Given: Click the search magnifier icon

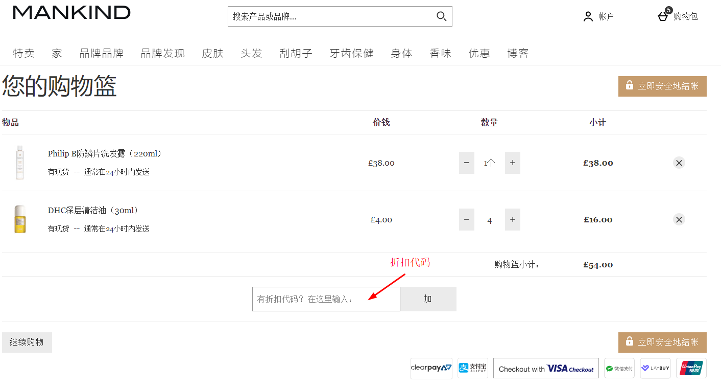Looking at the screenshot, I should click(442, 16).
